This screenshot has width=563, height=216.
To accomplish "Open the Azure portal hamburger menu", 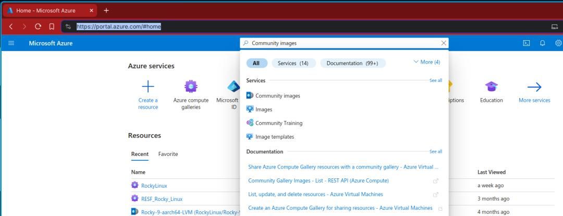I will [11, 43].
